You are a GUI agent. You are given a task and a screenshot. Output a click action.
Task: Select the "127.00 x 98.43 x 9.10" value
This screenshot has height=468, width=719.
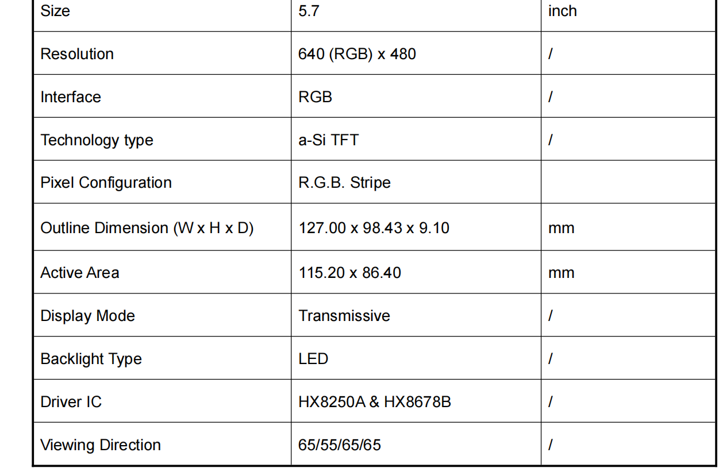click(x=374, y=228)
